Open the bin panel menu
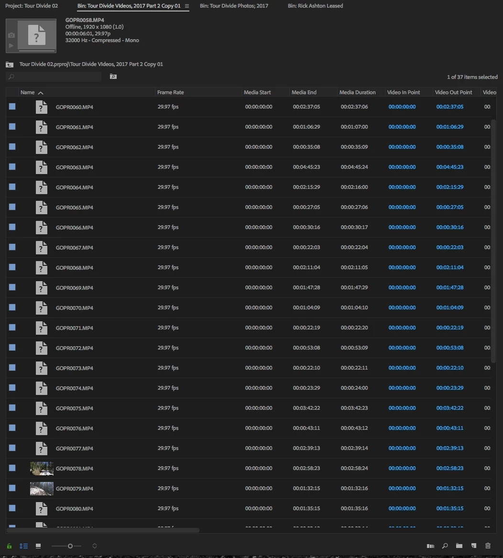 pos(187,6)
